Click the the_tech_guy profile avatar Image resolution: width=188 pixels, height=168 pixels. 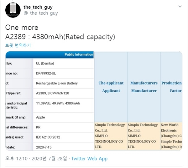[x=13, y=10]
